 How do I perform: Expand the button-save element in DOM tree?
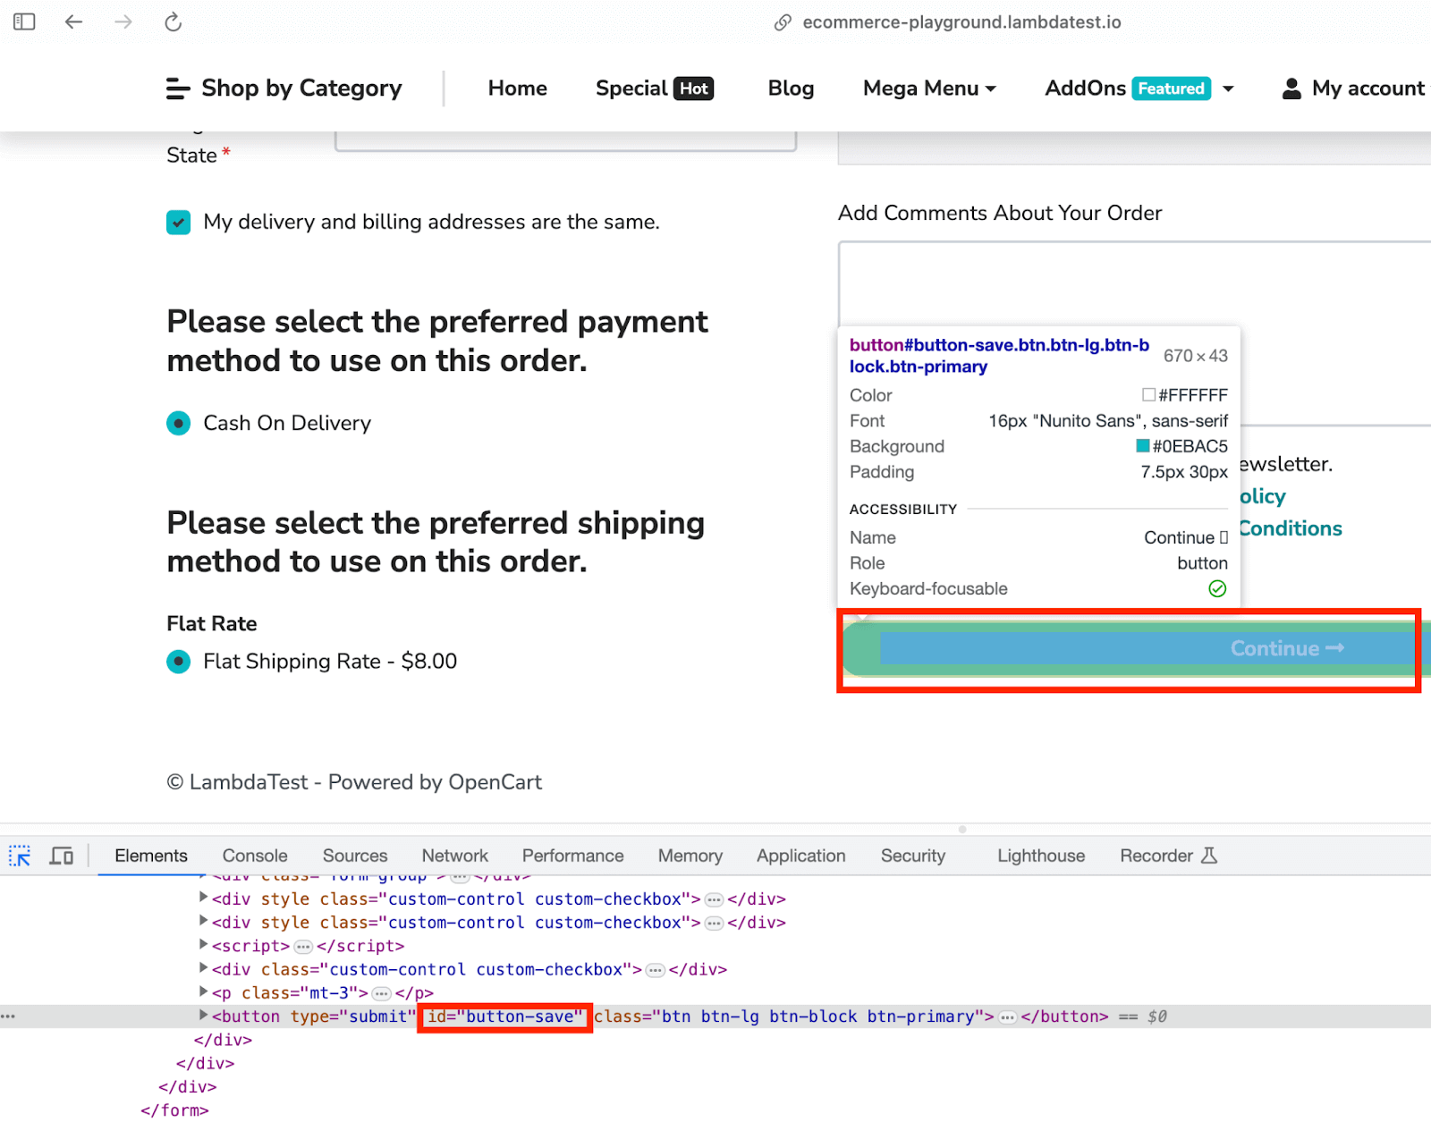point(203,1016)
